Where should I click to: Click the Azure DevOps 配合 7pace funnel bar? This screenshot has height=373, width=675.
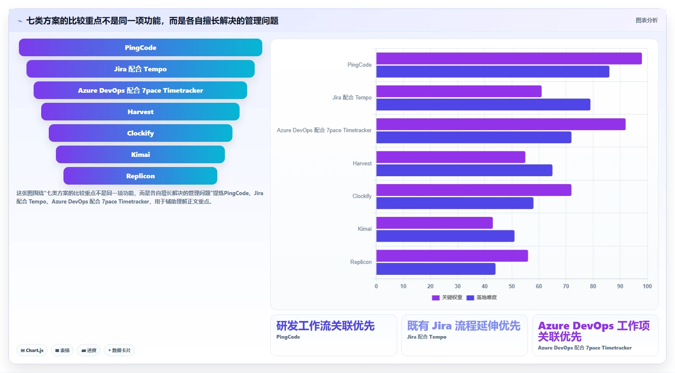pyautogui.click(x=140, y=90)
